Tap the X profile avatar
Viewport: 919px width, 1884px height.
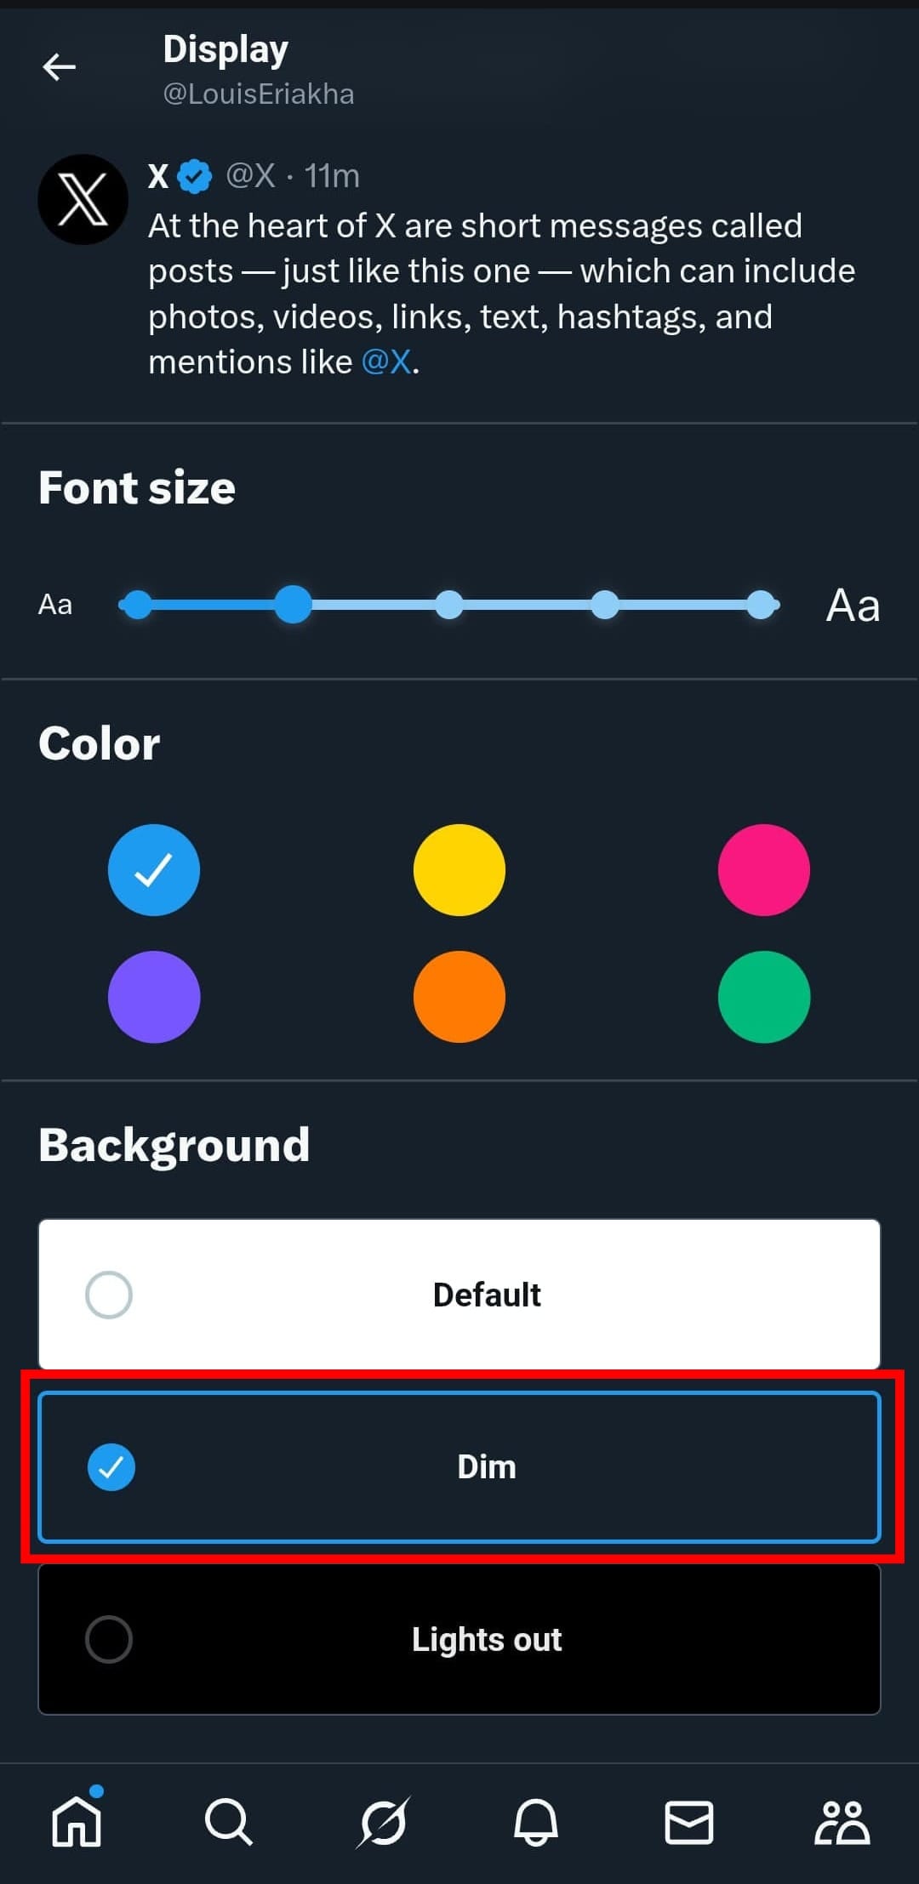(83, 200)
